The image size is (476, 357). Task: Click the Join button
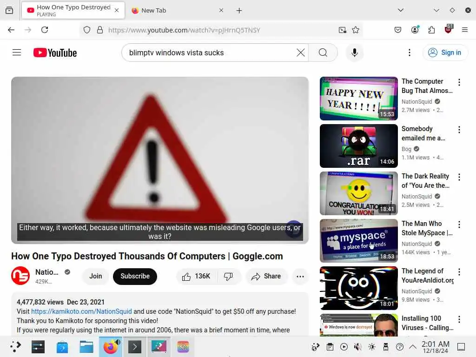tap(96, 276)
